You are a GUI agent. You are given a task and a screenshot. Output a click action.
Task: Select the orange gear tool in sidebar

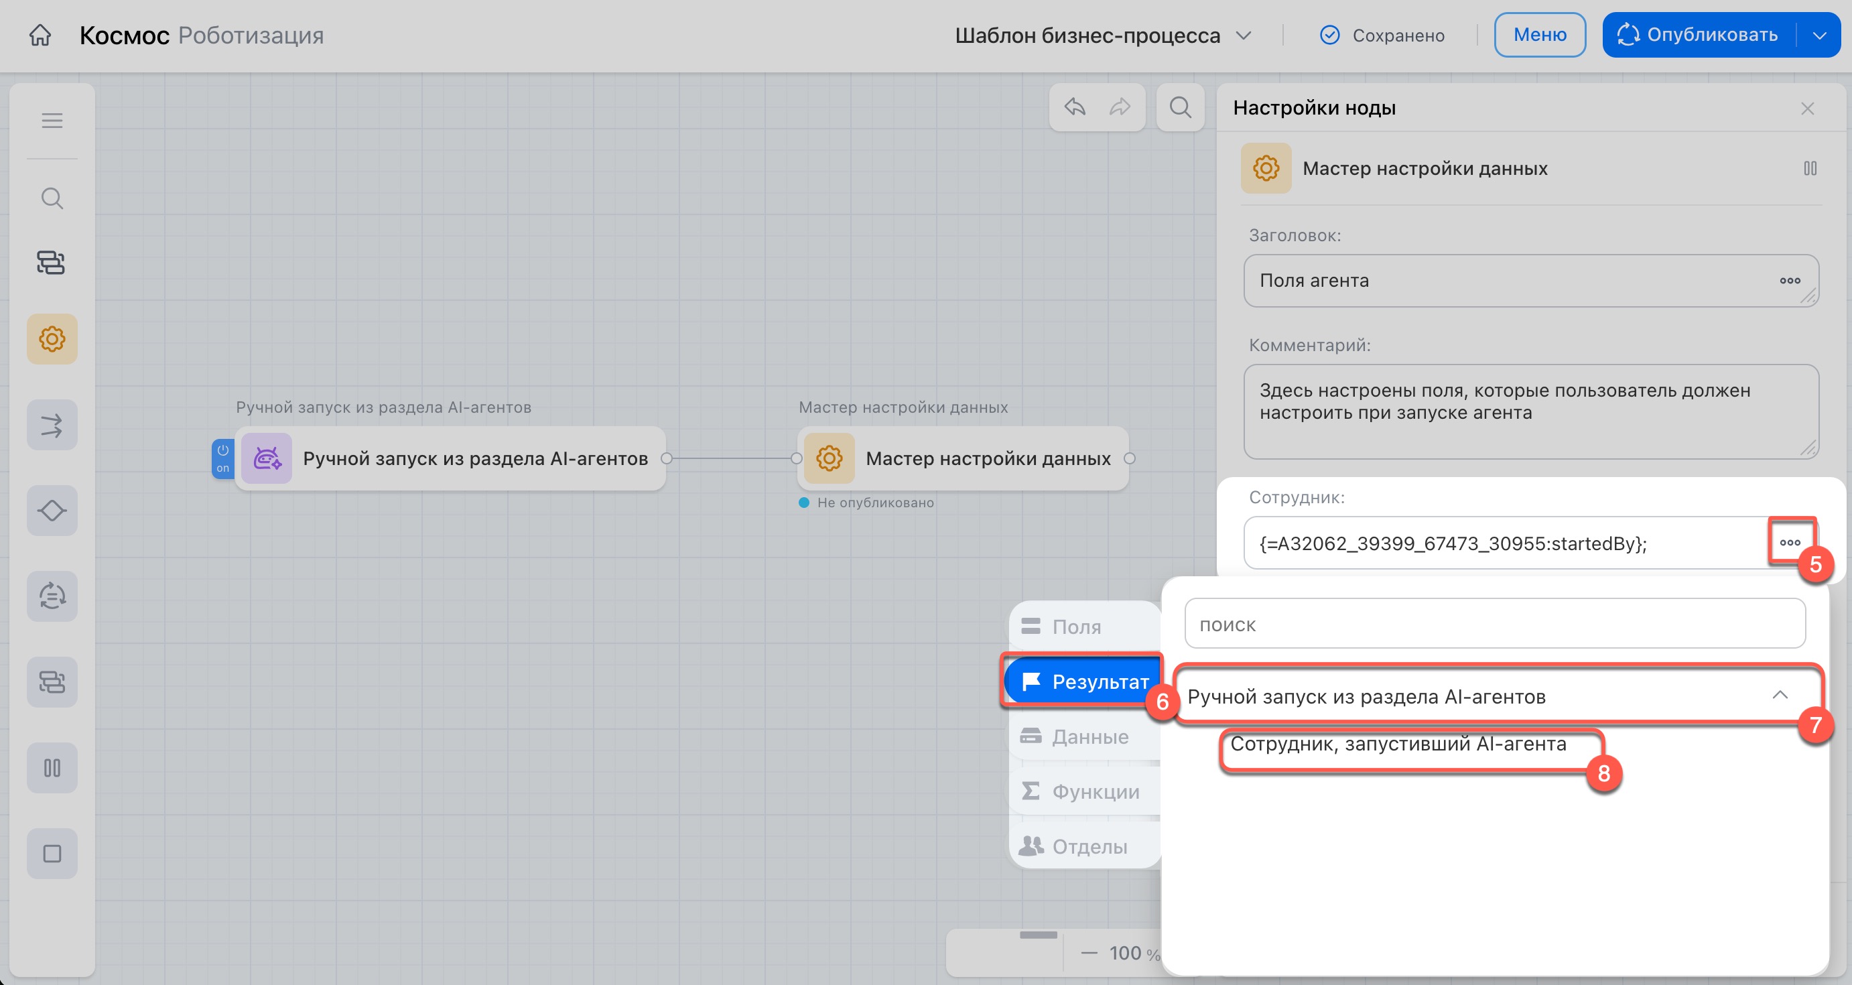tap(52, 338)
